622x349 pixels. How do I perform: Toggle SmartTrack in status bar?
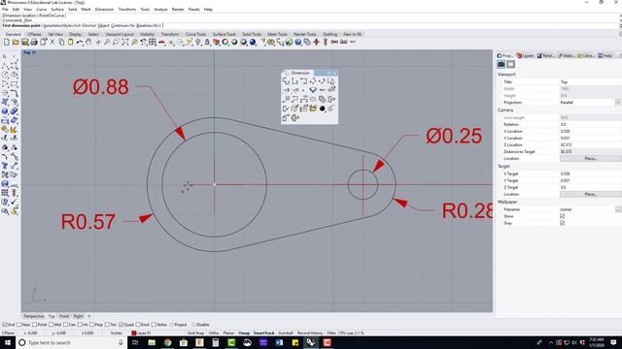pos(263,333)
